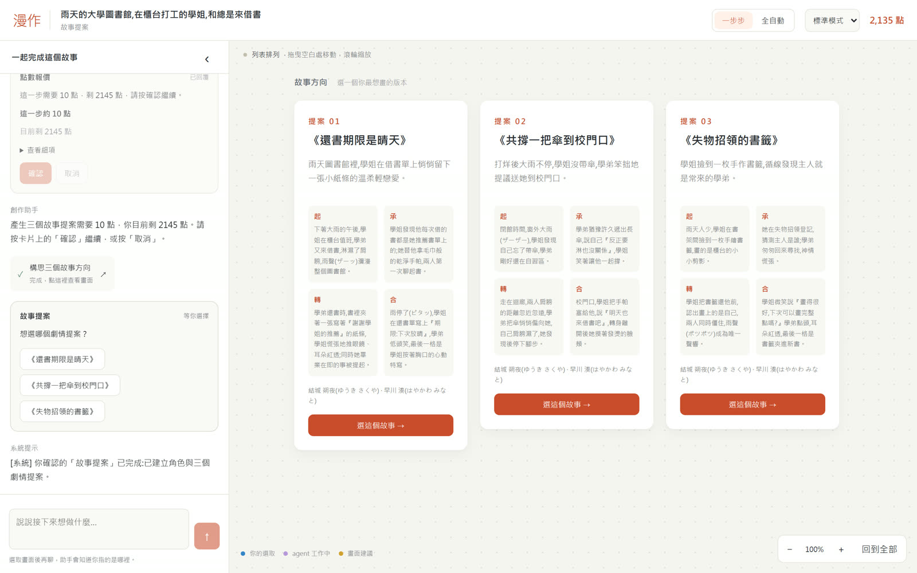The height and width of the screenshot is (573, 917).
Task: Click the 取消 button in points quote card
Action: (x=72, y=173)
